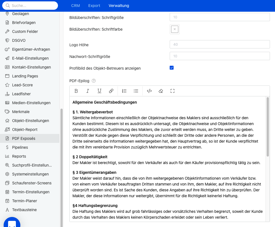
Task: Open the Export tab
Action: 94,6
